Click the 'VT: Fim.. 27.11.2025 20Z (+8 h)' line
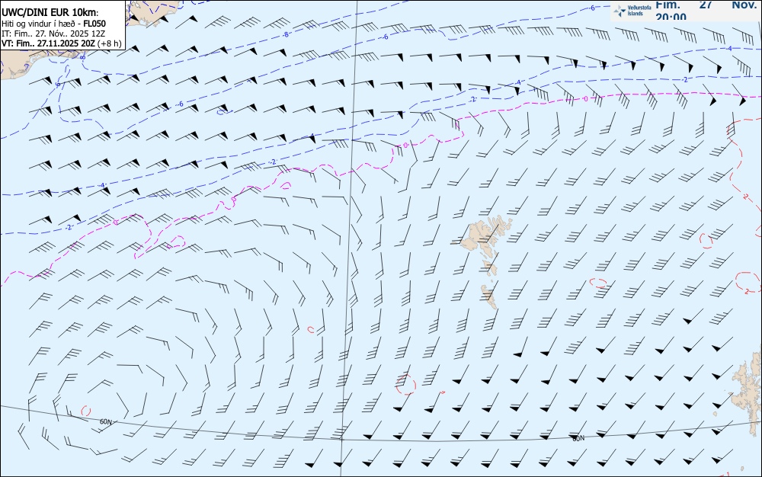The width and height of the screenshot is (762, 477). click(61, 43)
